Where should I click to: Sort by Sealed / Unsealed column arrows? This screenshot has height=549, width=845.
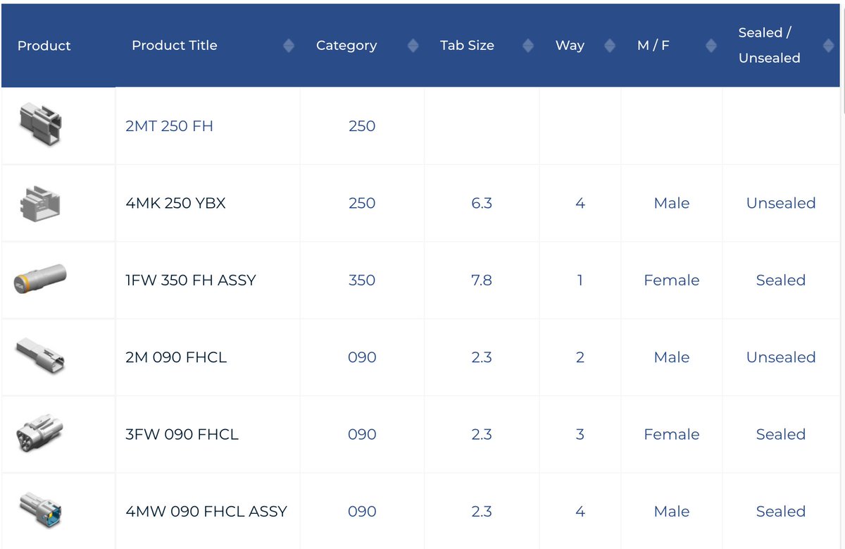tap(828, 46)
